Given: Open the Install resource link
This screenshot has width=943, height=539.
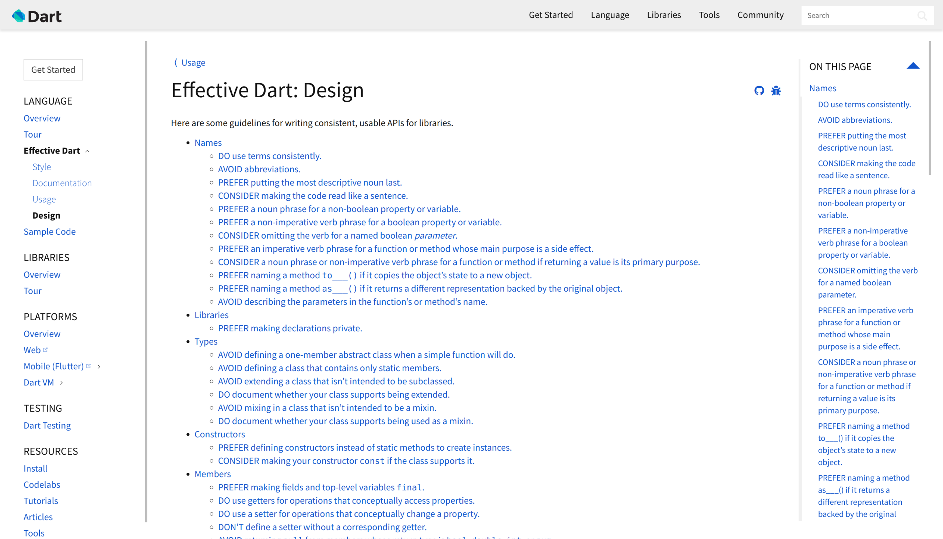Looking at the screenshot, I should 36,468.
